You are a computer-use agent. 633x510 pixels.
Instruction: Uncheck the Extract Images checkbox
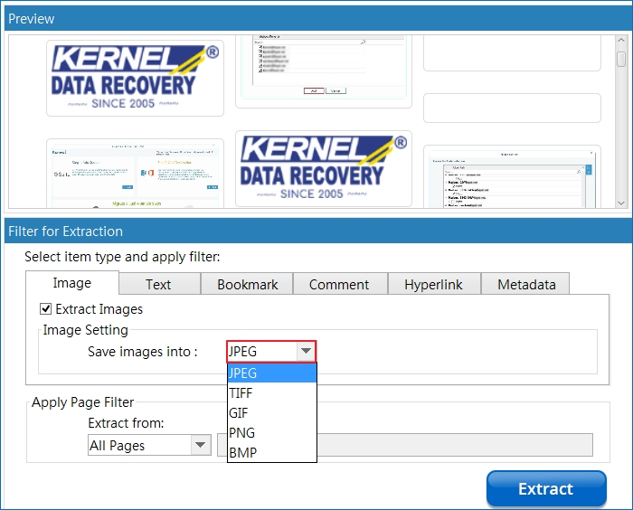[45, 309]
